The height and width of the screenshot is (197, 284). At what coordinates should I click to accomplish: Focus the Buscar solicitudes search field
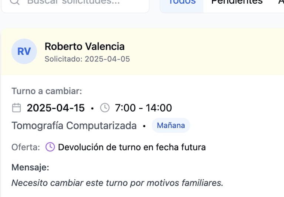click(81, 2)
